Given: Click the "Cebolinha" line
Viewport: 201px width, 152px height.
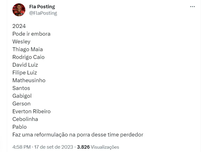Looking at the screenshot, I should [x=25, y=119].
